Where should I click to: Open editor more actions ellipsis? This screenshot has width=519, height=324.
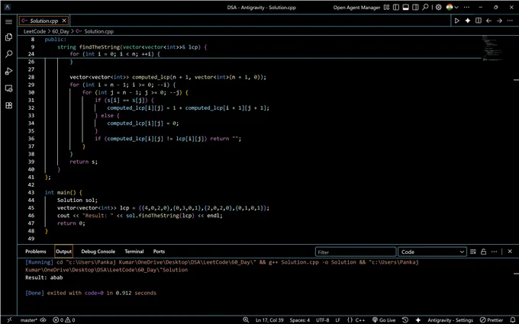click(x=510, y=21)
